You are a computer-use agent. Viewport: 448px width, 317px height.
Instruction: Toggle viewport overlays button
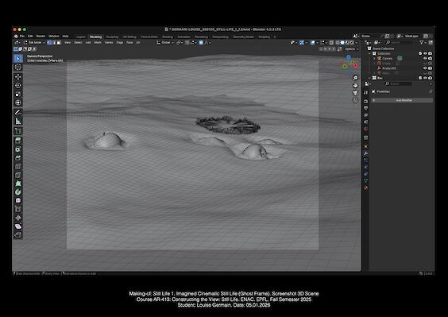click(x=313, y=43)
